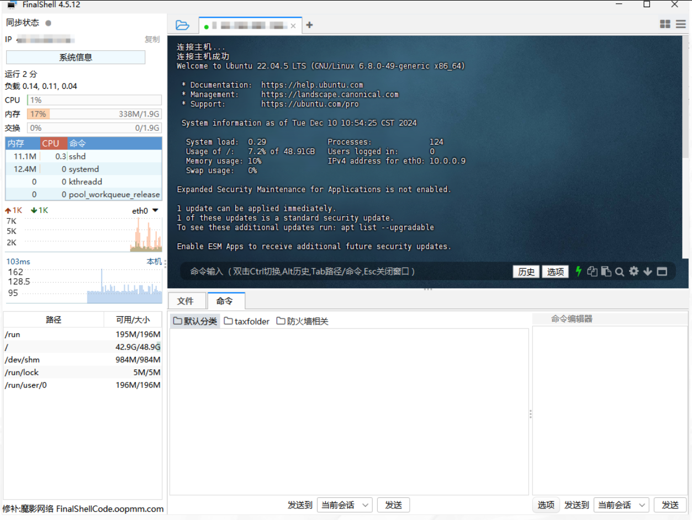Click the 可用/大小 column header
Image resolution: width=692 pixels, height=520 pixels.
point(133,319)
